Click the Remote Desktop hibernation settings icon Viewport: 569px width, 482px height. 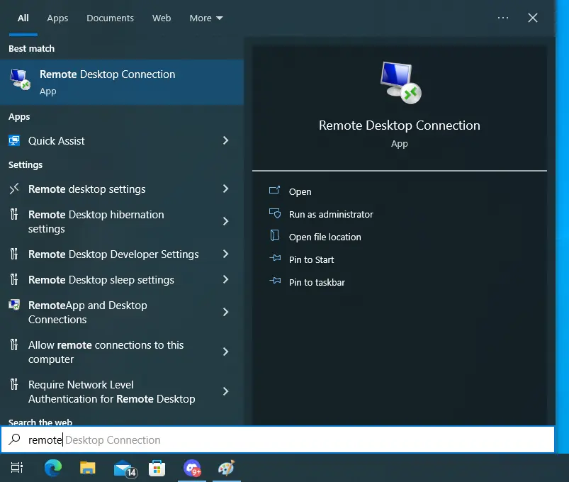point(14,214)
